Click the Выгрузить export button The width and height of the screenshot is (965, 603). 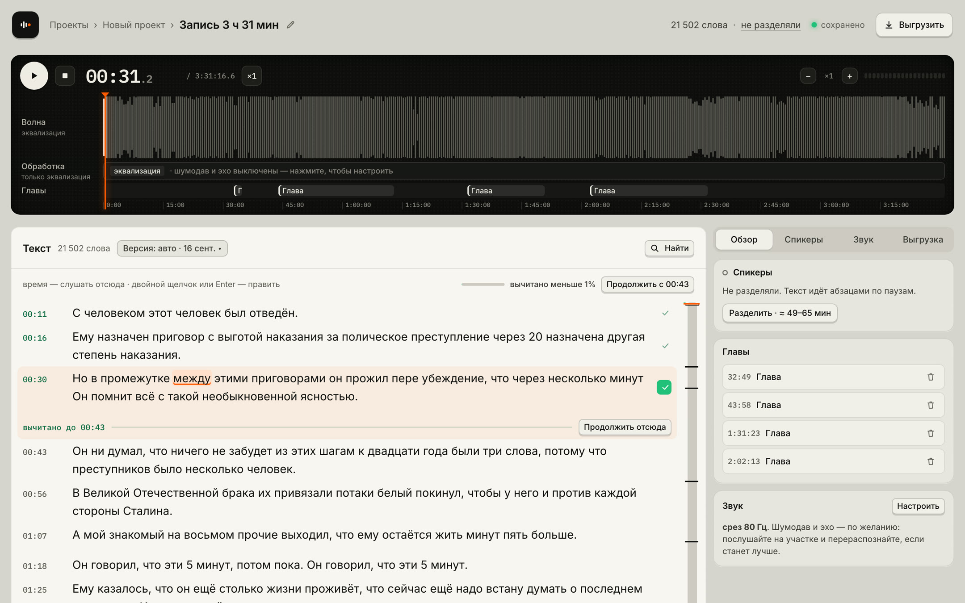(x=914, y=25)
